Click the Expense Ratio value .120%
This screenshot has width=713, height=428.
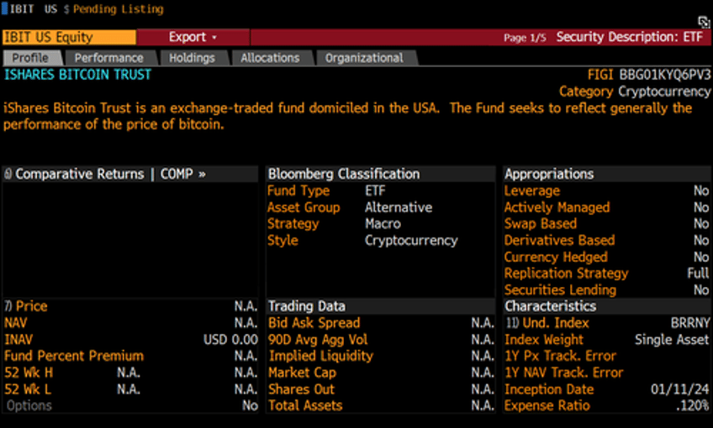(x=693, y=405)
